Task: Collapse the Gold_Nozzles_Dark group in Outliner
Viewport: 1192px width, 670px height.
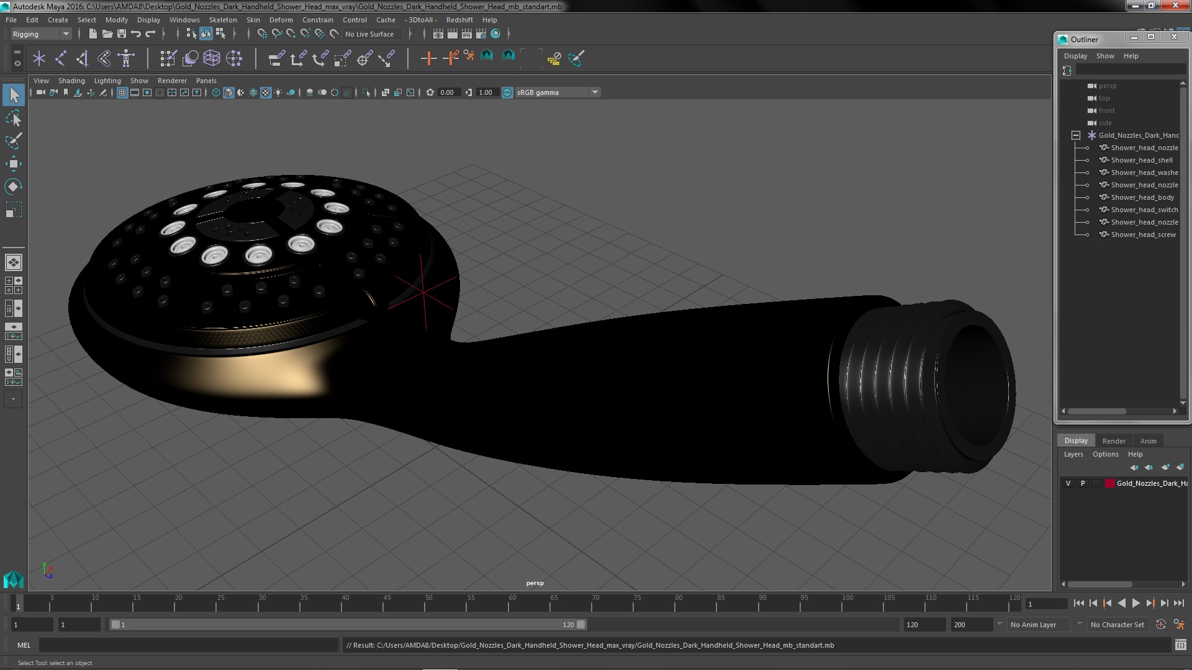Action: point(1076,135)
